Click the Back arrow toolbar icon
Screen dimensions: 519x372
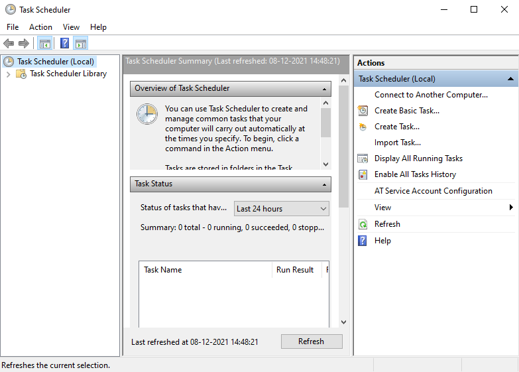(x=8, y=43)
